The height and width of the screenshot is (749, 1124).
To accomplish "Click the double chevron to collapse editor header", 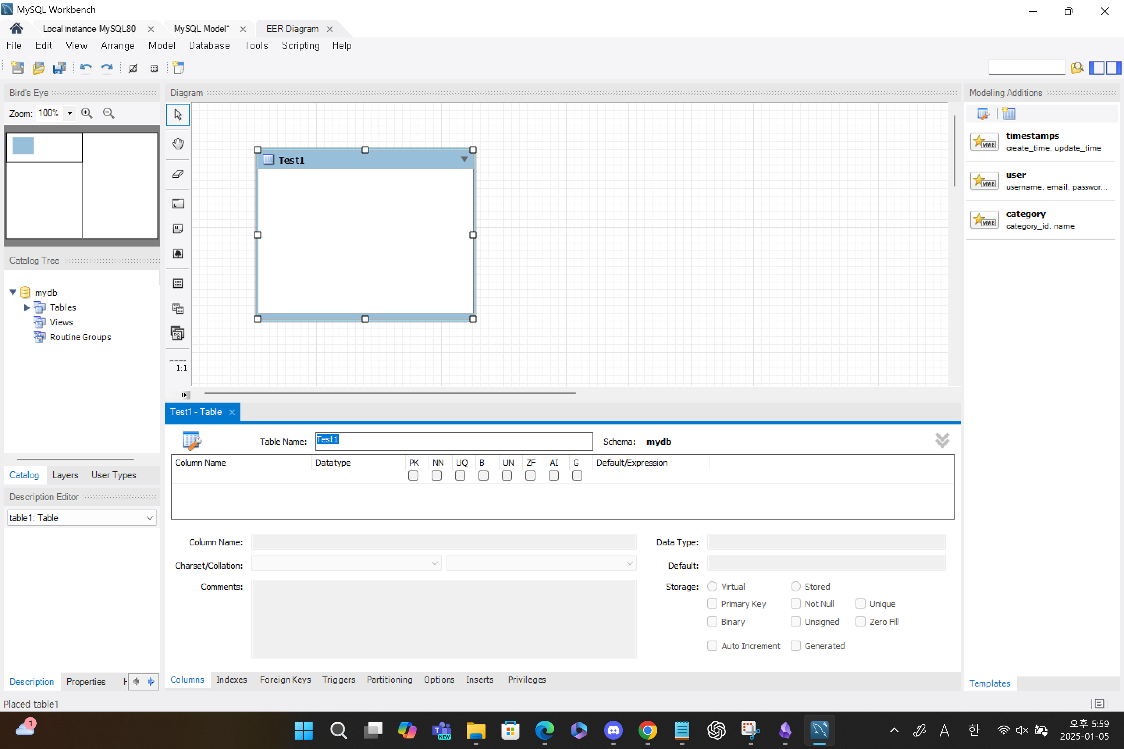I will [x=942, y=440].
